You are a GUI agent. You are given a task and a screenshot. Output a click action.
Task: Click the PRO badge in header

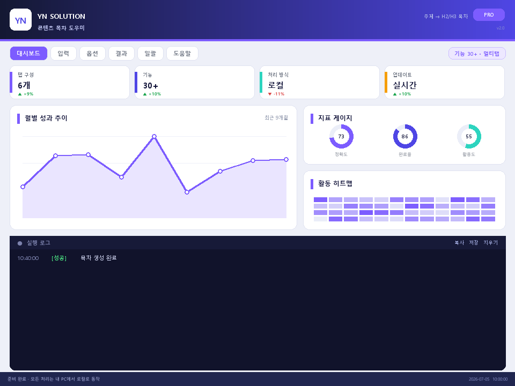click(489, 15)
